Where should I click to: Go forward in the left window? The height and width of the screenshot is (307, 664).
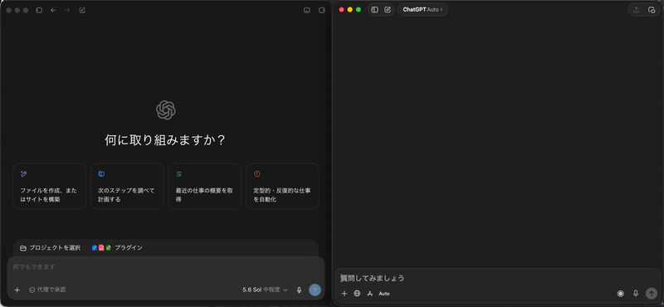67,10
